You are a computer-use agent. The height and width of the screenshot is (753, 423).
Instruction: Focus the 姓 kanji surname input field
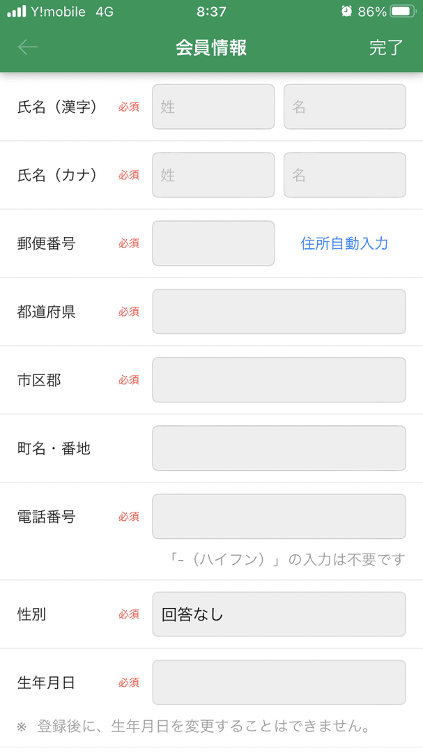(x=213, y=107)
